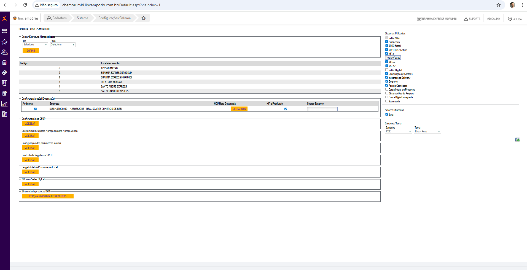This screenshot has width=527, height=270.
Task: Click ACESSAR under Configuração dos parâmetros iniciais
Action: point(30,148)
